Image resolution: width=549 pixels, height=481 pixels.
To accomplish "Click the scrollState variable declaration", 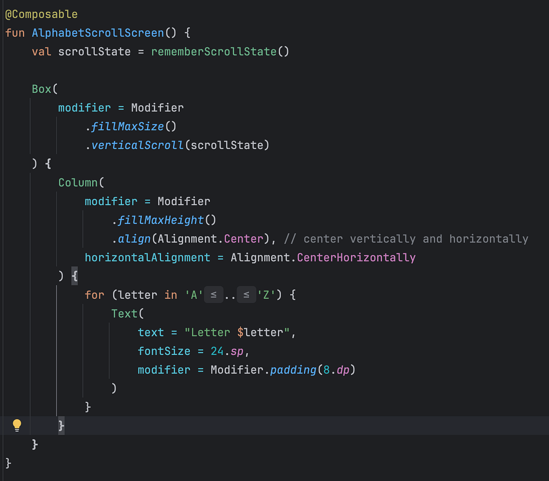I will pyautogui.click(x=94, y=51).
